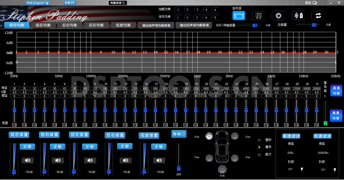This screenshot has width=344, height=180.
Task: Open the 中文/English language switcher
Action: coord(37,3)
